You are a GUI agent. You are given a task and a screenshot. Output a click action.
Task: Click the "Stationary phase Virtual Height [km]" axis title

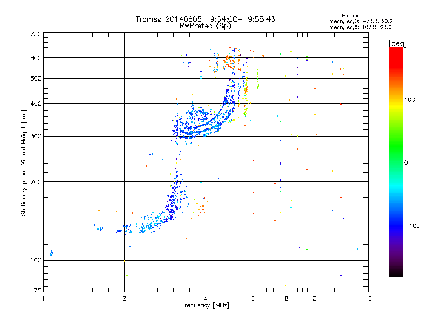pyautogui.click(x=24, y=163)
